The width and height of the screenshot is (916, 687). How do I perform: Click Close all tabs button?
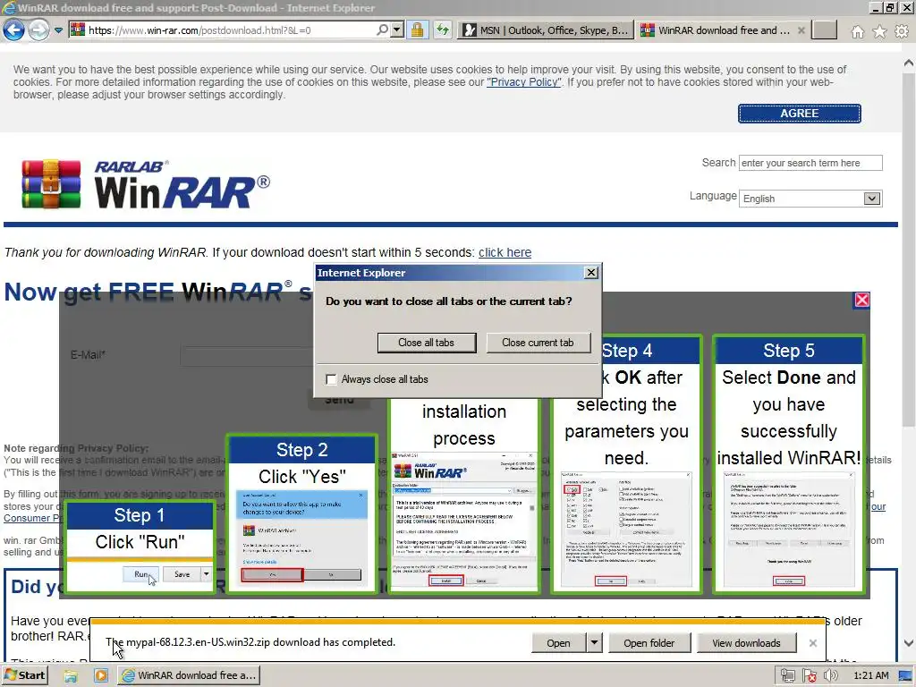[427, 343]
